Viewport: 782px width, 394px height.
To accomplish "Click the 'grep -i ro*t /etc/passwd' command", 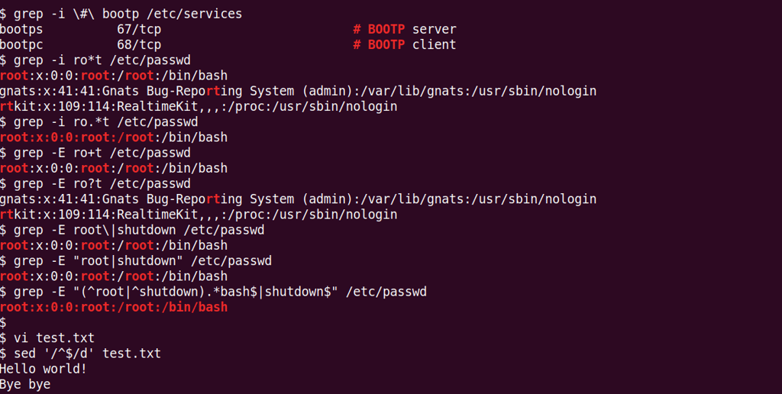I will point(102,60).
